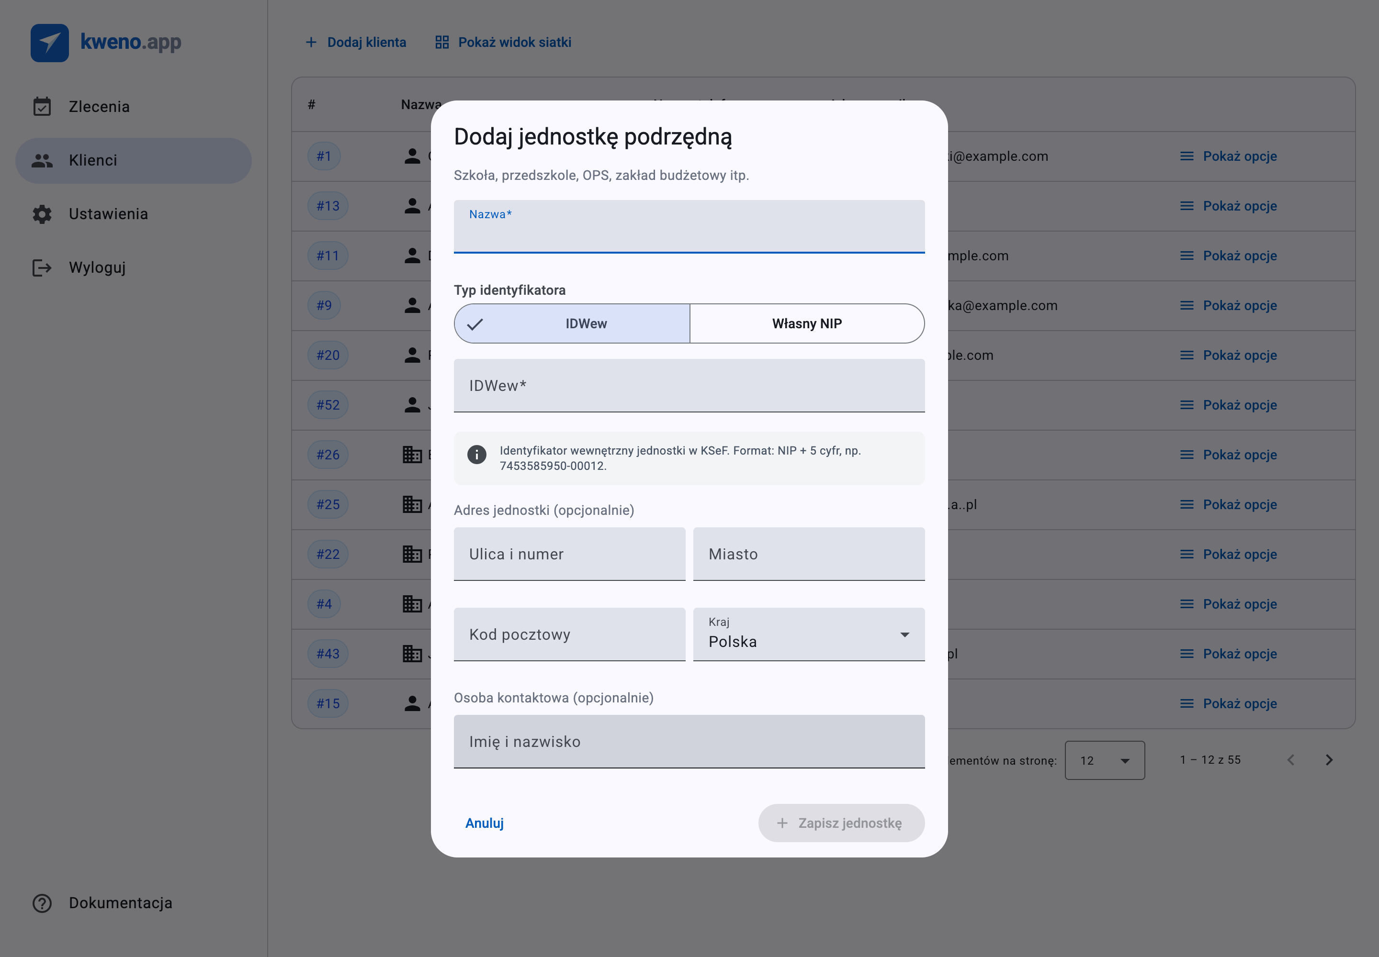This screenshot has width=1379, height=957.
Task: Click the #4 client number badge
Action: pos(324,604)
